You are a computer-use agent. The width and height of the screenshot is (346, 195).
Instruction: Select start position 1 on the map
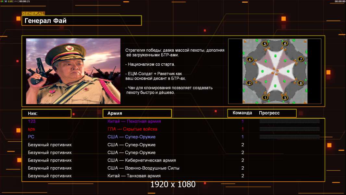(265, 97)
